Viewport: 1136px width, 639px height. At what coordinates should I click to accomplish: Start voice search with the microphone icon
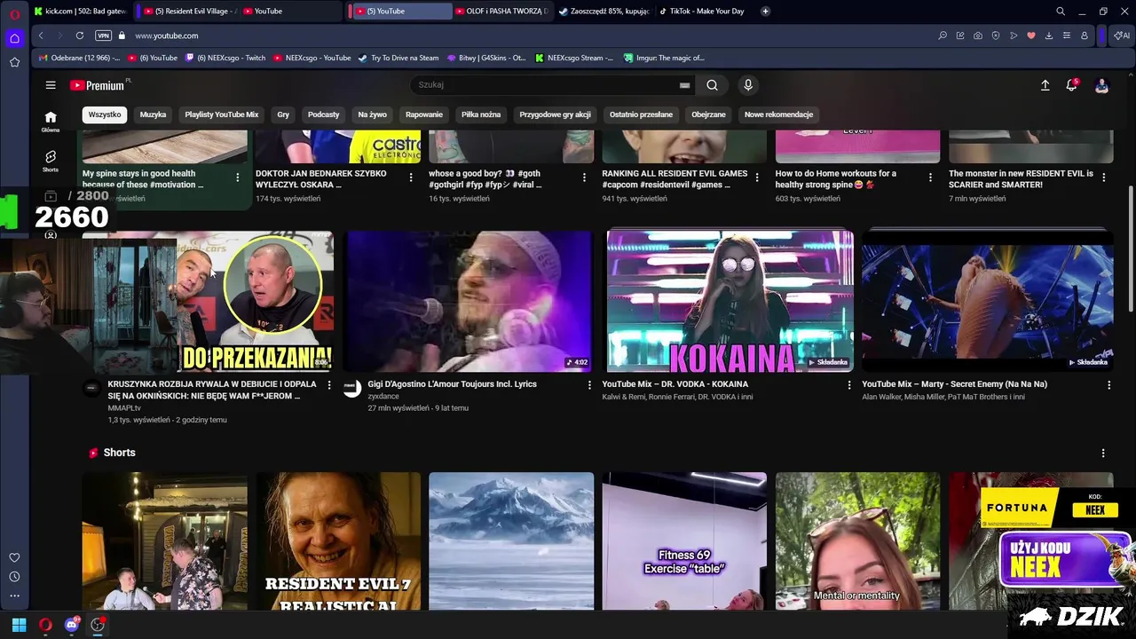[x=748, y=85]
